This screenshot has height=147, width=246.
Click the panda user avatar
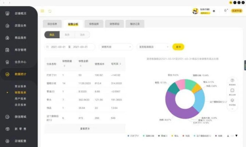pos(195,11)
